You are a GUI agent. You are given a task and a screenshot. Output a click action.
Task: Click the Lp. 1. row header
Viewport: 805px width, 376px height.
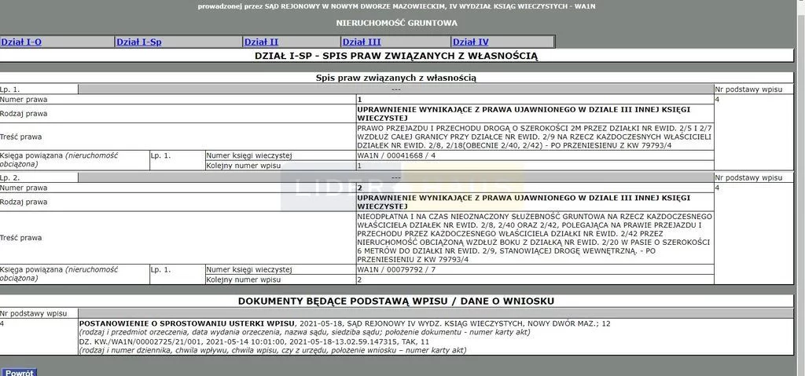coord(11,89)
